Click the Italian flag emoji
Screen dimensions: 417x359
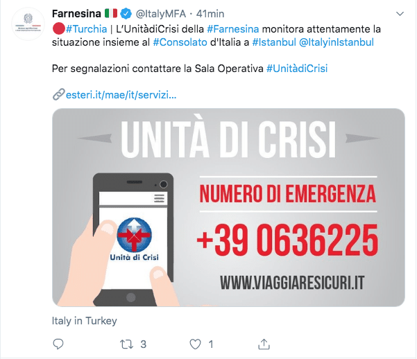(x=111, y=13)
